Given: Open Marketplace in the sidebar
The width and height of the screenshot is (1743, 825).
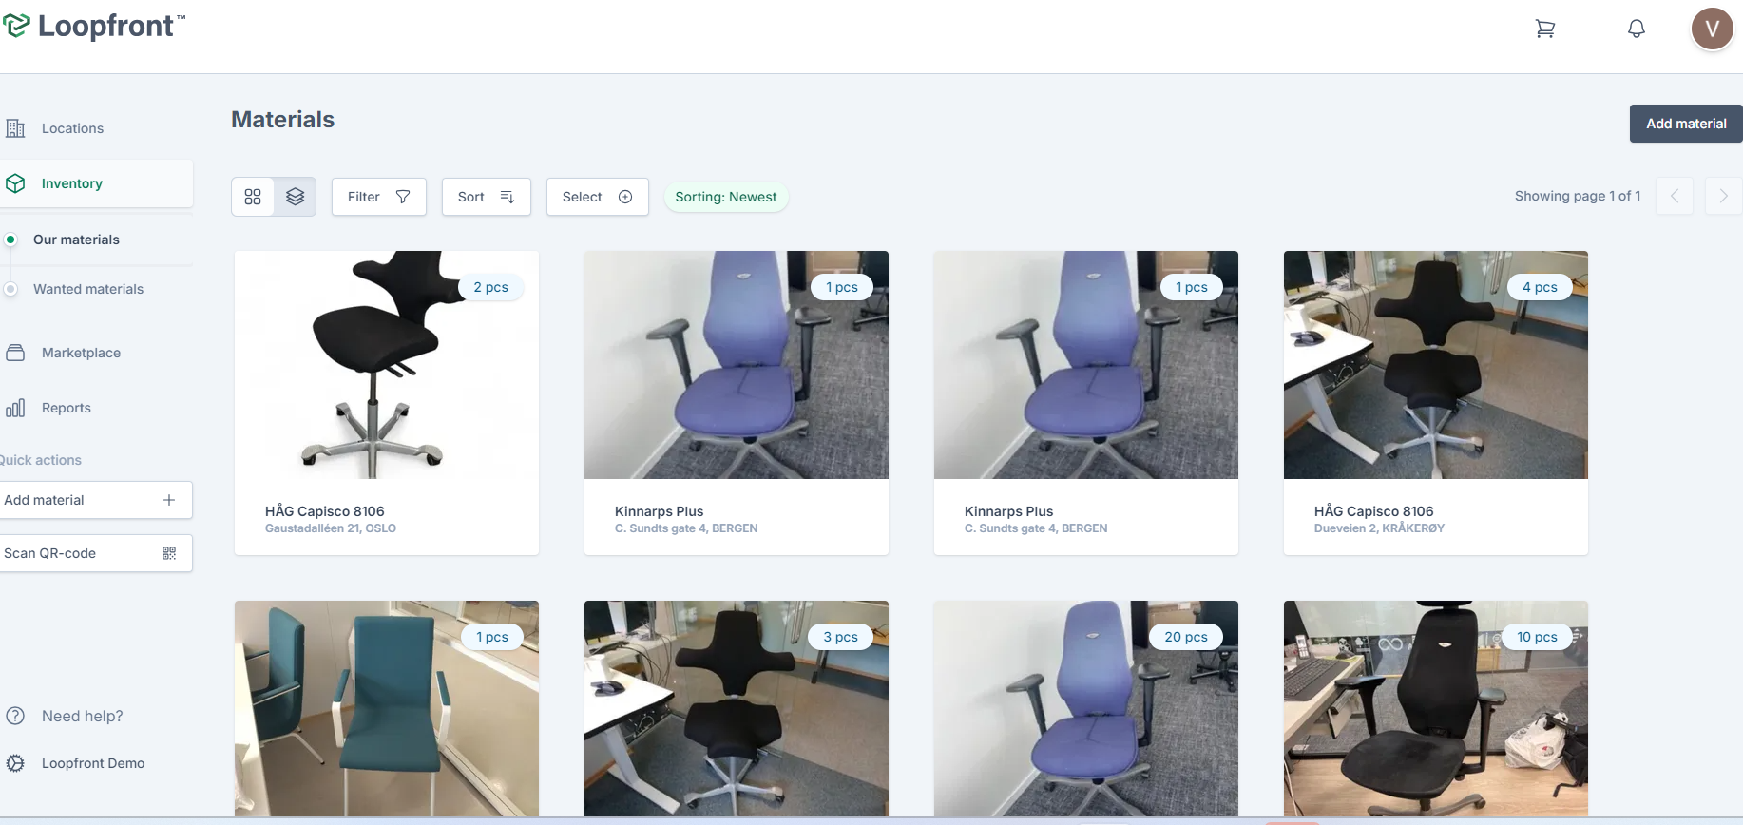Looking at the screenshot, I should pos(81,353).
